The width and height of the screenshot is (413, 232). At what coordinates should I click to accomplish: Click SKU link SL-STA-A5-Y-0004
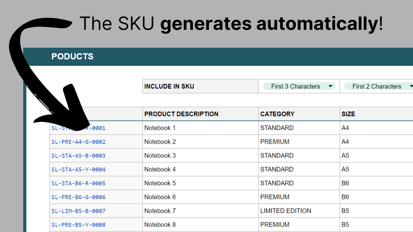tap(78, 170)
